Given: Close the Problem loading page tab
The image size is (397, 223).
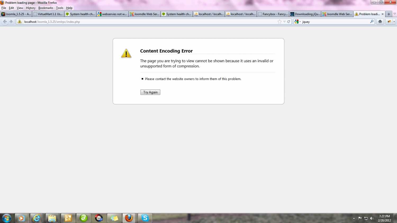Looking at the screenshot, I should [x=382, y=14].
